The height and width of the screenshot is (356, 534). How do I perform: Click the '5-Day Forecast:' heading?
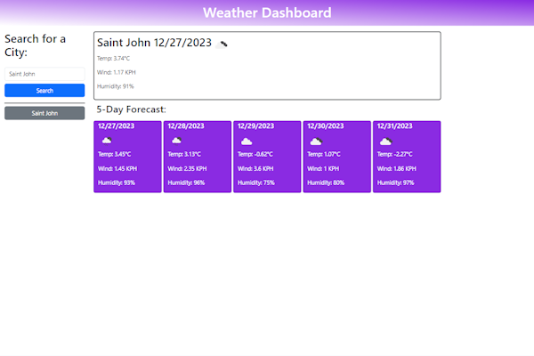click(x=131, y=109)
